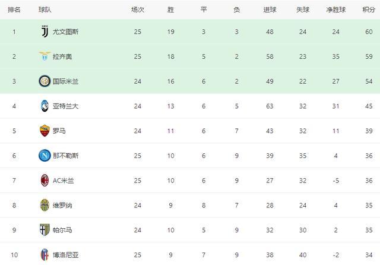Open the Verona yellow-blue crest
380x265 pixels.
[x=45, y=205]
